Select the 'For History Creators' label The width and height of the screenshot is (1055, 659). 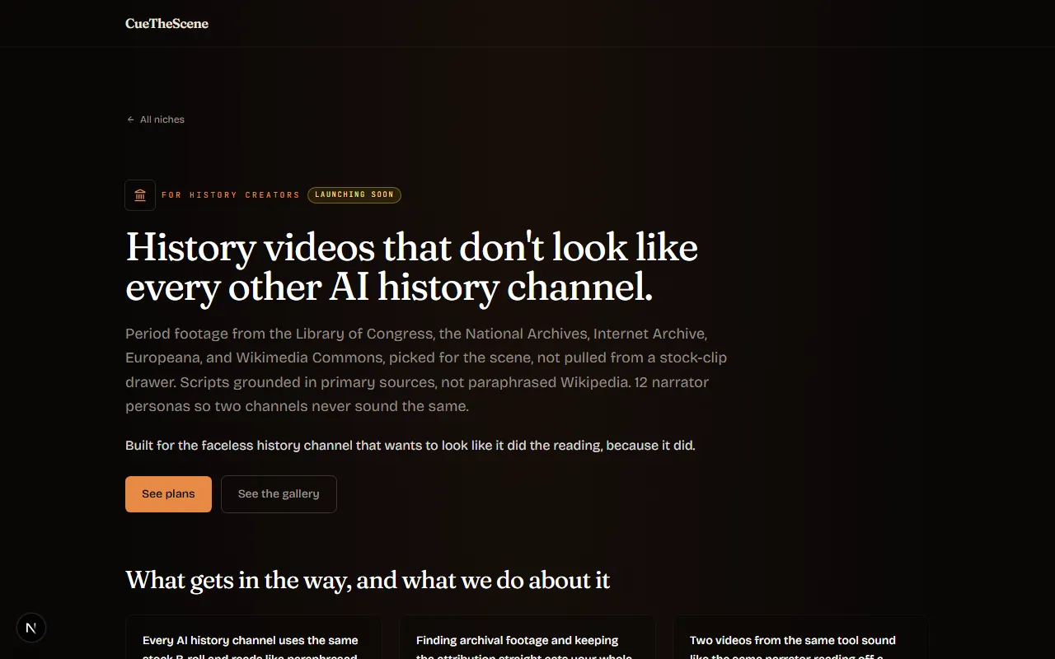click(x=231, y=195)
